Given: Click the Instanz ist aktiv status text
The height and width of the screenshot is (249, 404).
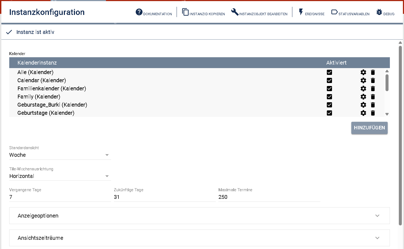Looking at the screenshot, I should [35, 32].
